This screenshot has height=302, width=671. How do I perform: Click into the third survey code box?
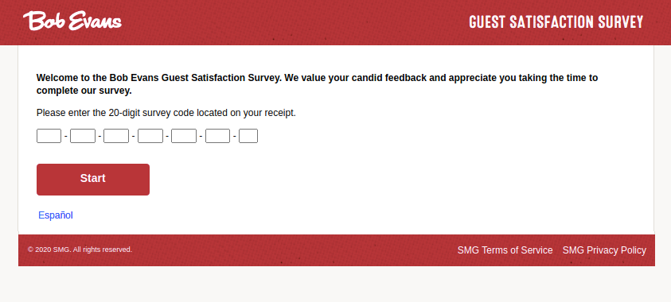coord(116,136)
